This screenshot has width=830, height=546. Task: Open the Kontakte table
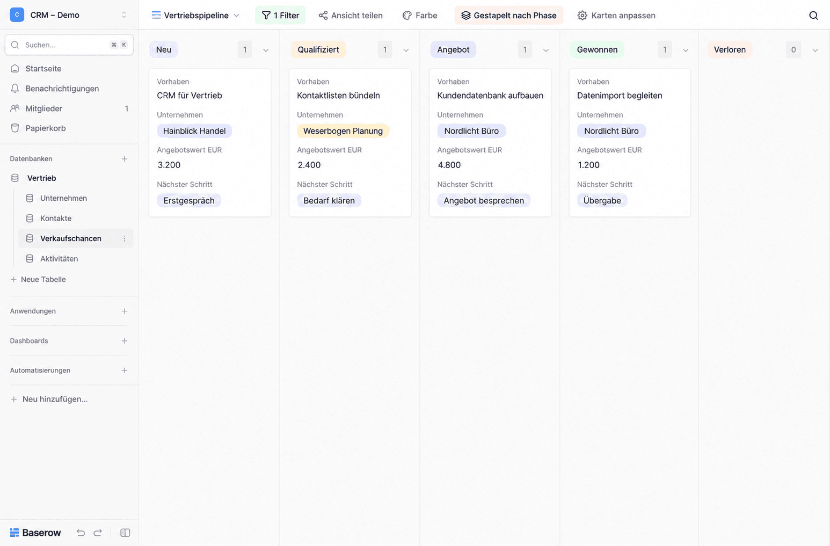[x=76, y=219]
